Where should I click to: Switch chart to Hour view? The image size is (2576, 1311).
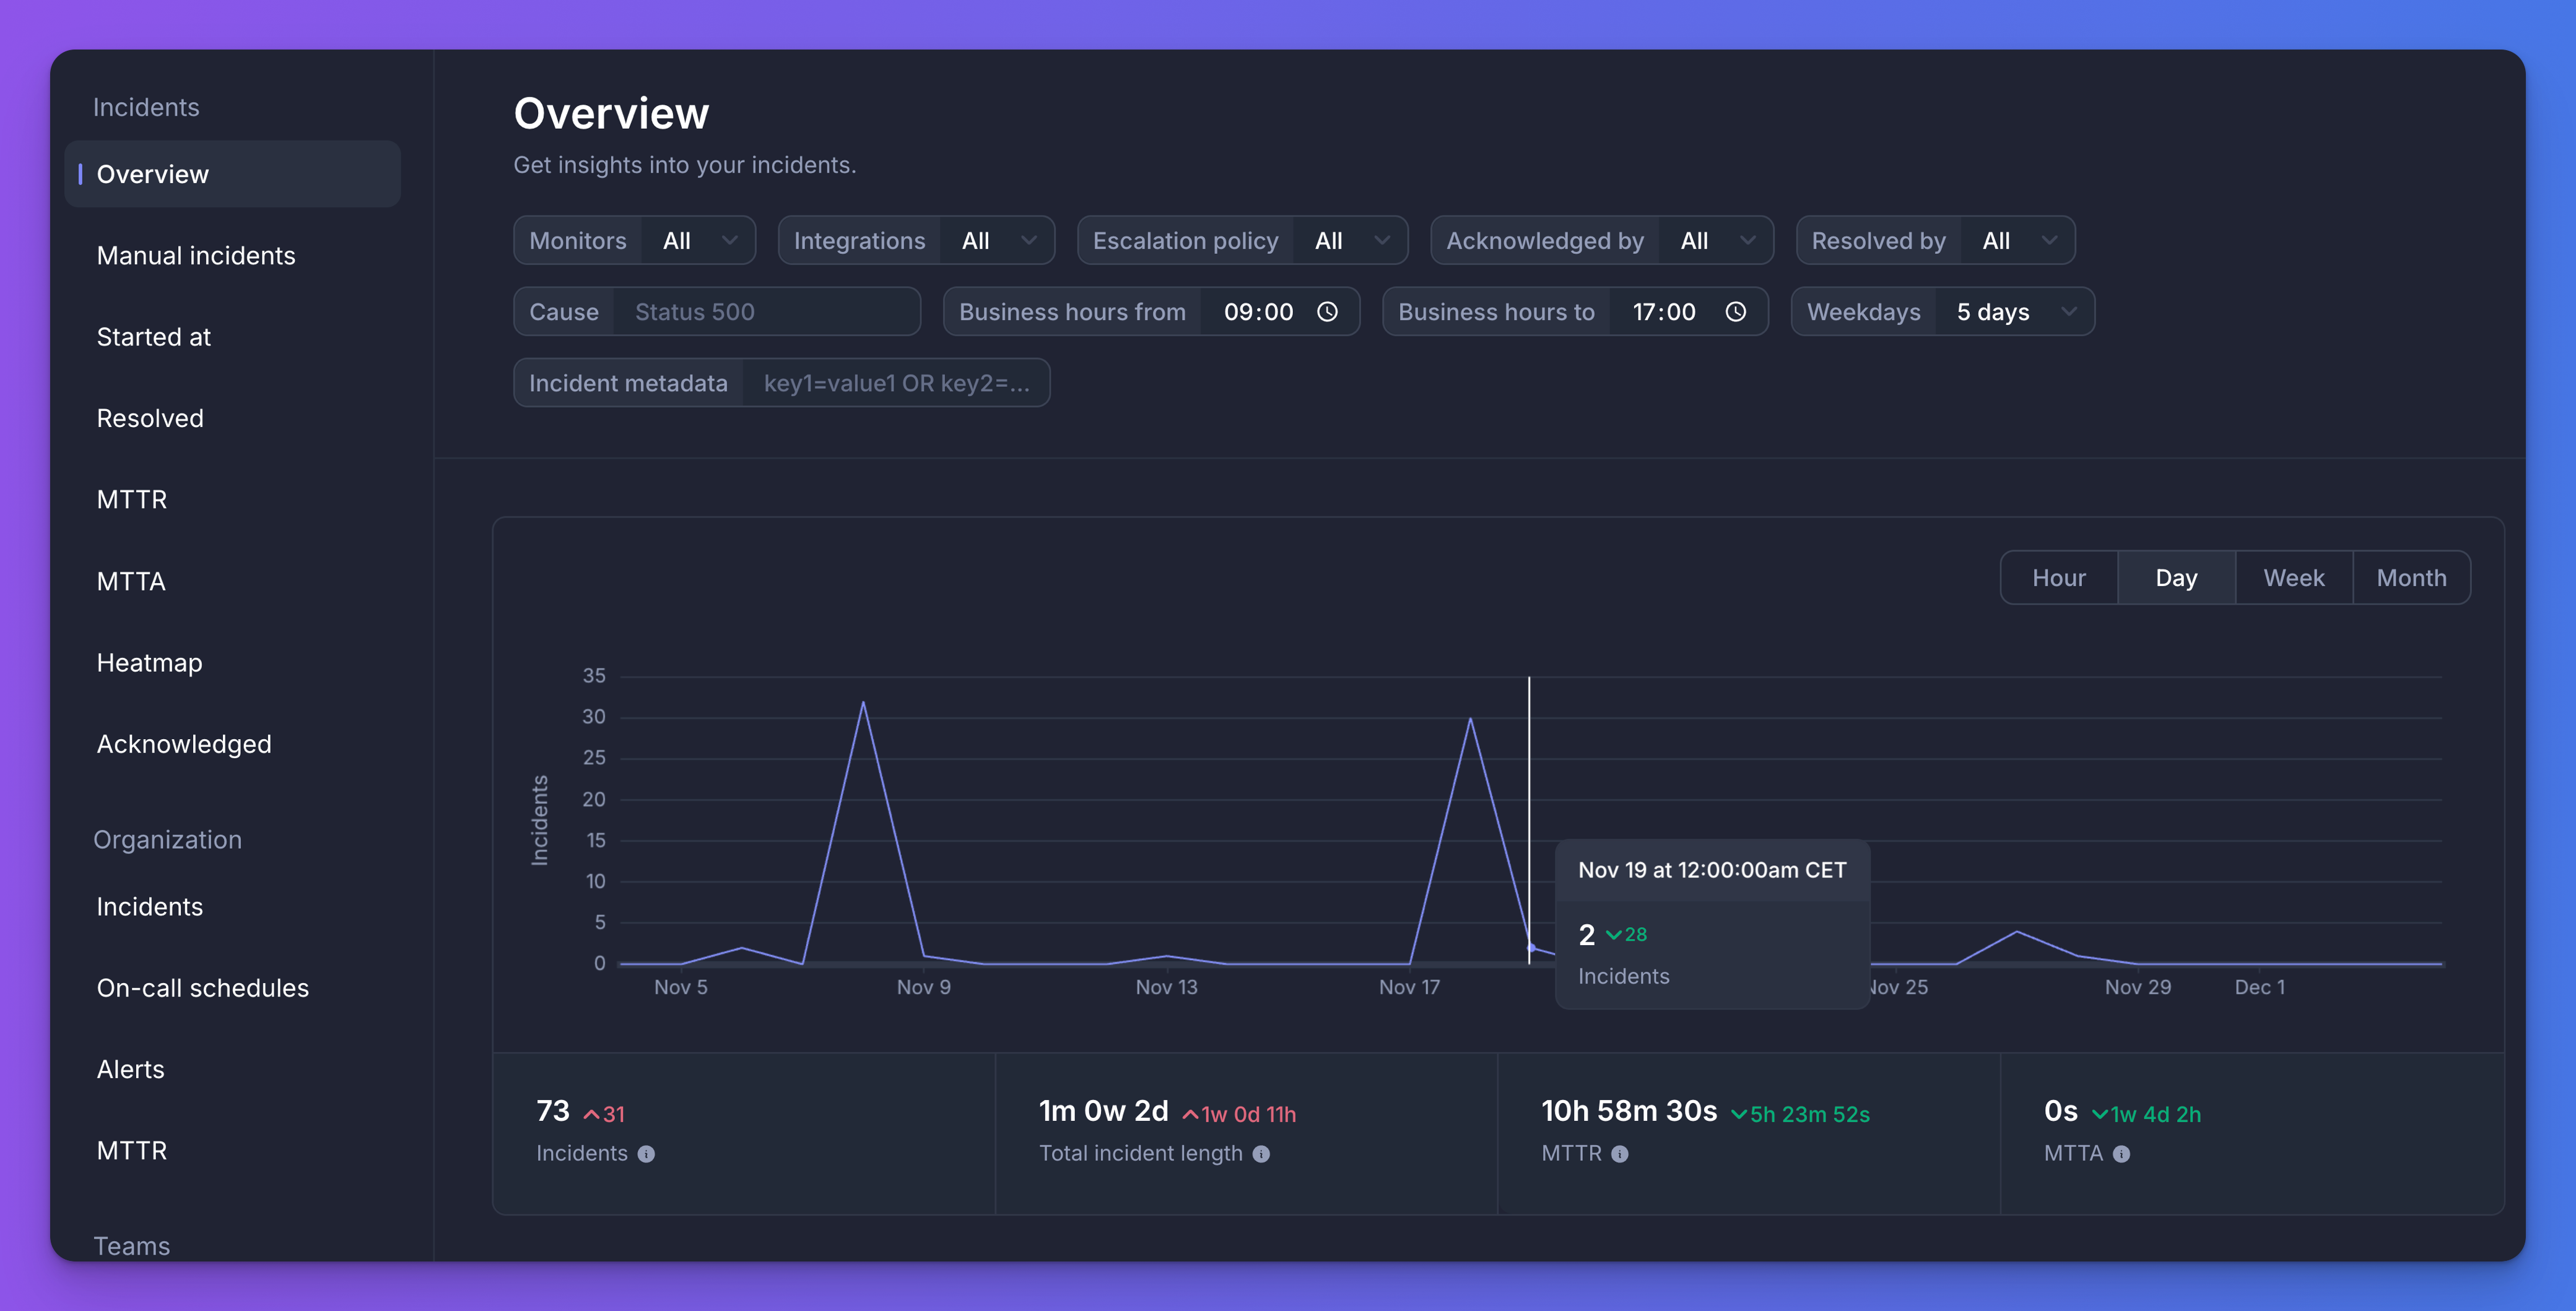[x=2058, y=578]
